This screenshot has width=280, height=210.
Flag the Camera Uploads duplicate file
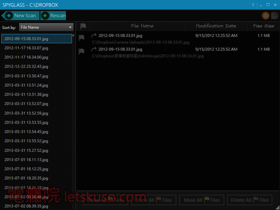pyautogui.click(x=81, y=38)
